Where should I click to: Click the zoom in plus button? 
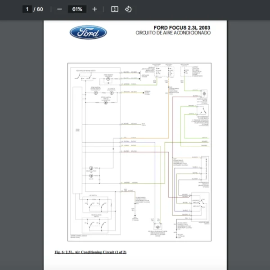(x=94, y=9)
